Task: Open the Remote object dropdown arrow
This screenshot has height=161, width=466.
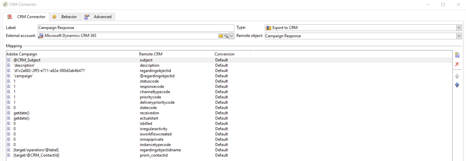Action: 459,36
